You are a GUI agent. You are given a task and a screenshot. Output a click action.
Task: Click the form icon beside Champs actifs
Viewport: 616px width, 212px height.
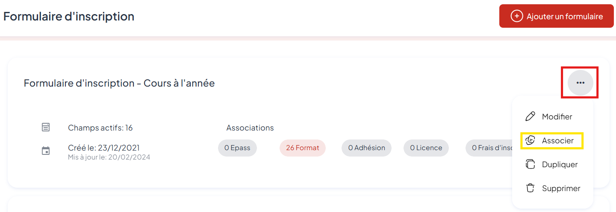46,127
